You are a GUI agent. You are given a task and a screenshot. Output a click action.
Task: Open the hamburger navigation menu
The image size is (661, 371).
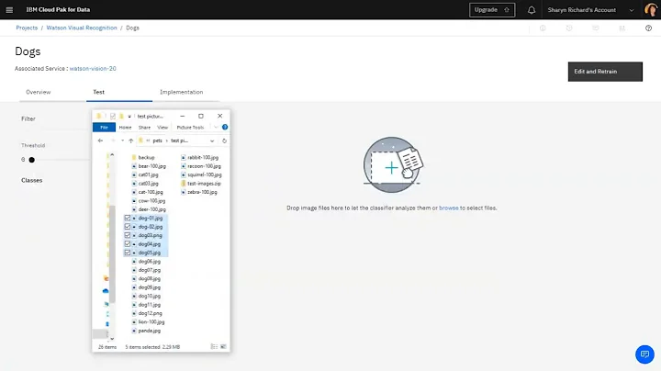tap(9, 10)
